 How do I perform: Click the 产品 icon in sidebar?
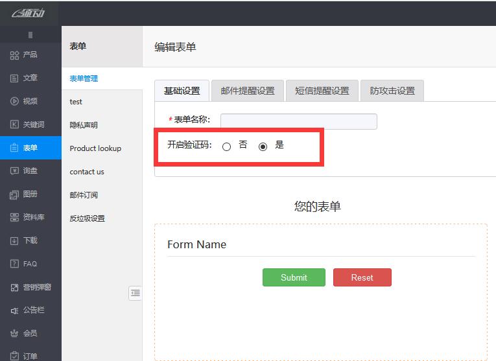(x=14, y=55)
